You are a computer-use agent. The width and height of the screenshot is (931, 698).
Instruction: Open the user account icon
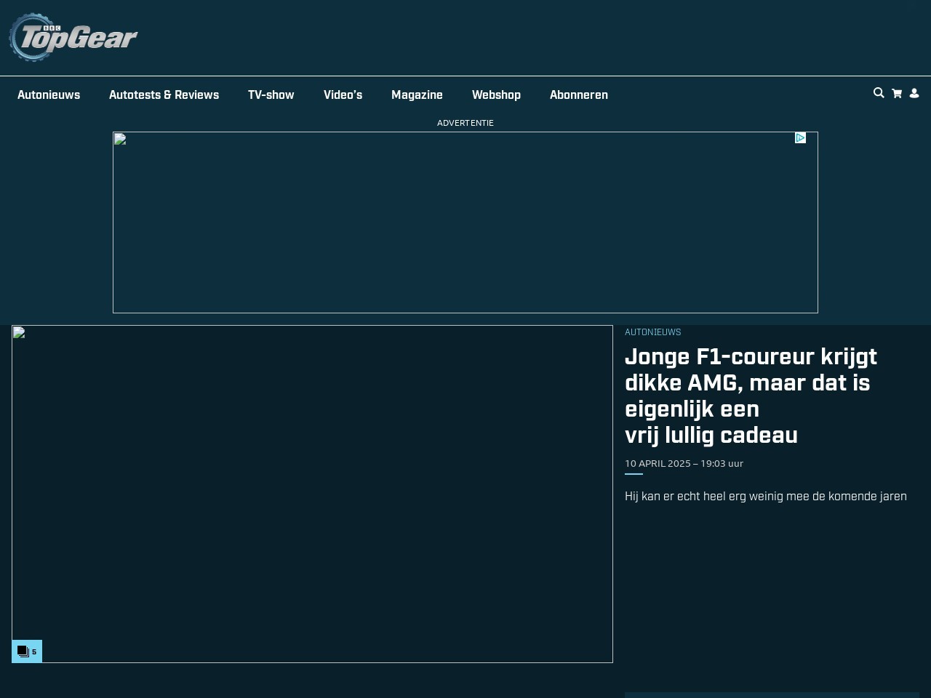coord(914,93)
